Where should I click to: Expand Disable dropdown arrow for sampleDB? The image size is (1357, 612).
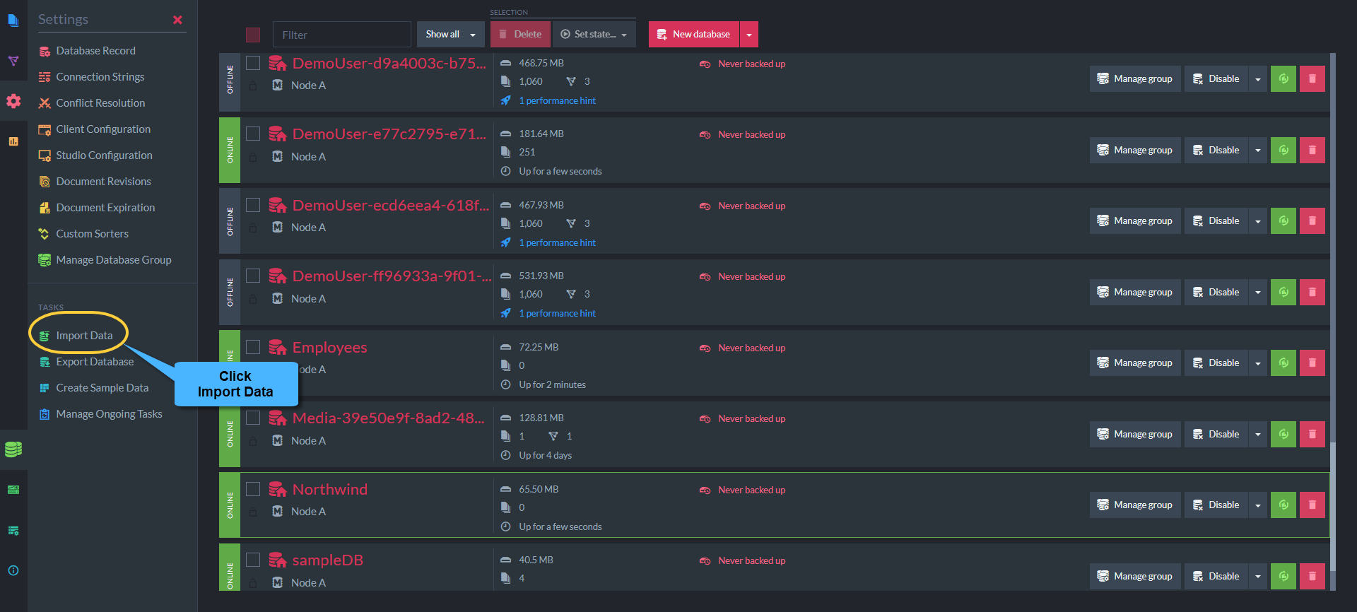point(1258,576)
